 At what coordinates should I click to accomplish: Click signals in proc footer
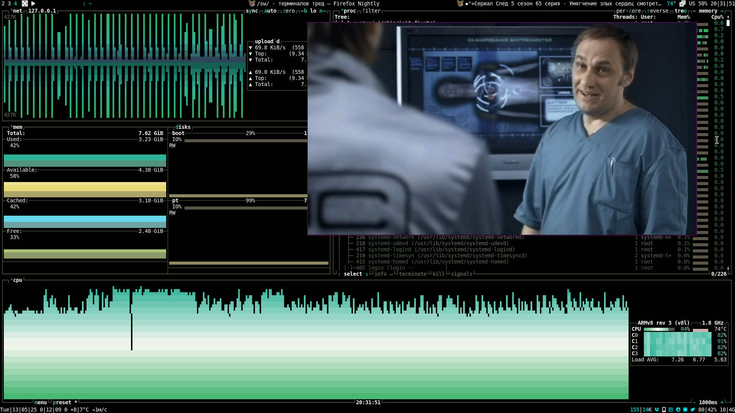tap(462, 274)
